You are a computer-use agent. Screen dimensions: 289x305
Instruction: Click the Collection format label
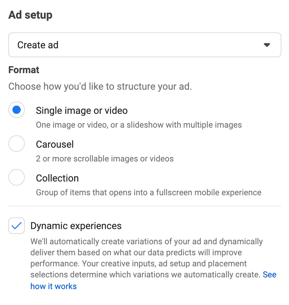click(x=57, y=178)
